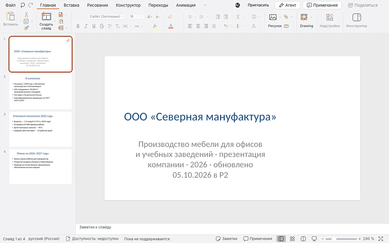This screenshot has width=389, height=243.
Task: Click the zoom slider handle
Action: 334,239
